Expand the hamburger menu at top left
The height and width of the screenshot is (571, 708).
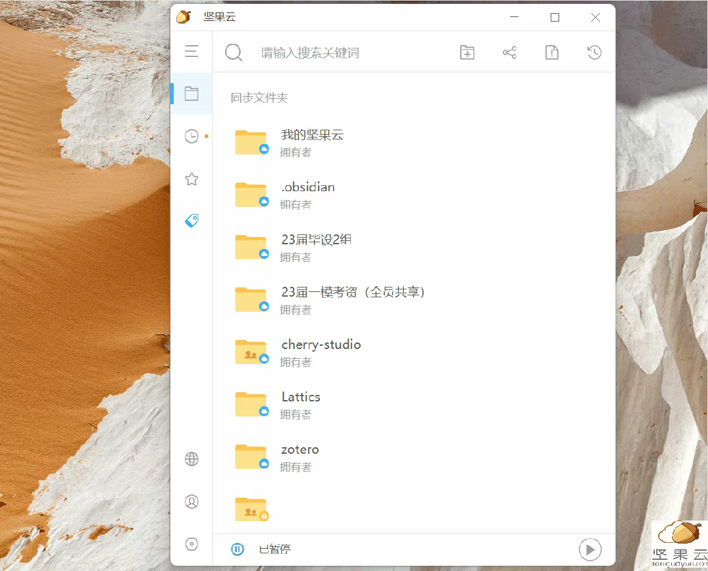(191, 52)
